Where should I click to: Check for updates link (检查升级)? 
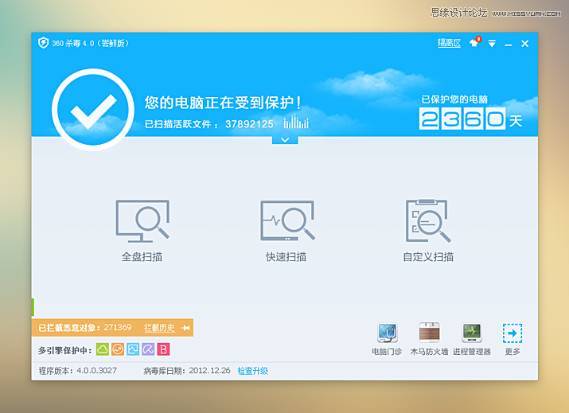point(253,371)
